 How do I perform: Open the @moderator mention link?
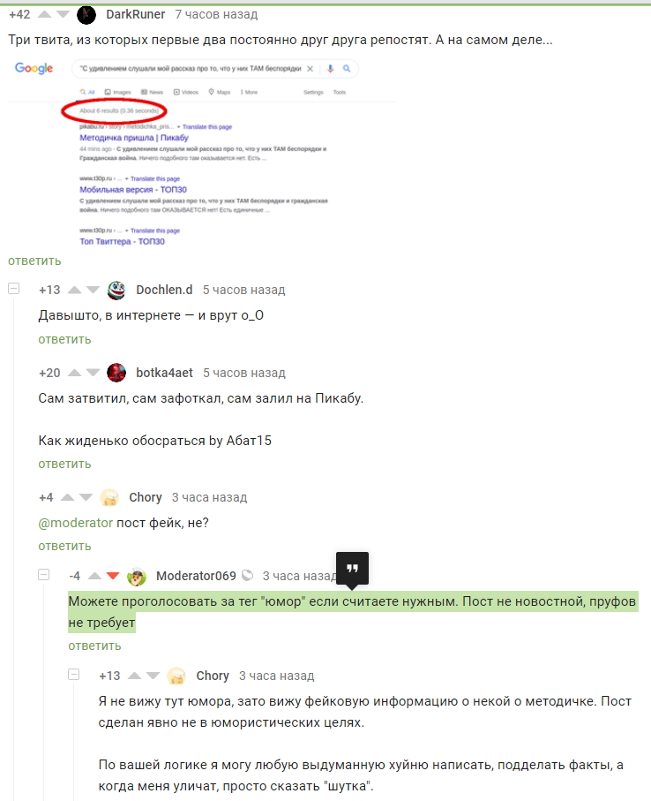tap(76, 523)
